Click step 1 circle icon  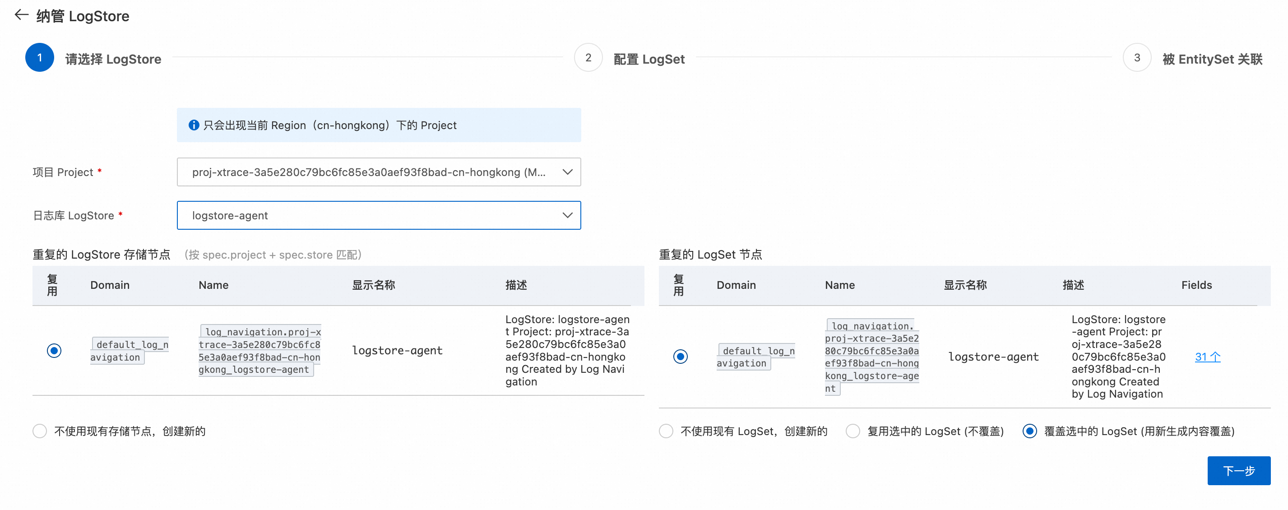(x=40, y=58)
